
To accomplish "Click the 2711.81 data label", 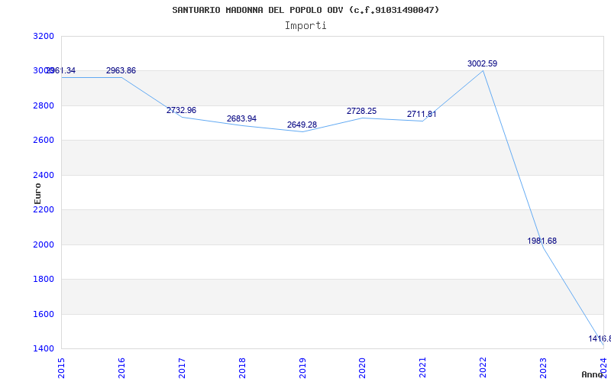I will [422, 114].
